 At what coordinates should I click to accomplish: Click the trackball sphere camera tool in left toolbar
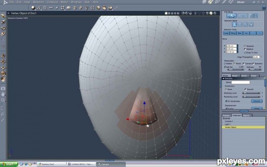tap(3, 73)
